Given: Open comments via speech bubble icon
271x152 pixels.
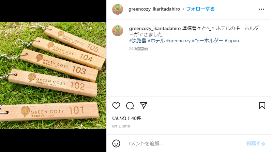Looking at the screenshot, I should point(130,106).
